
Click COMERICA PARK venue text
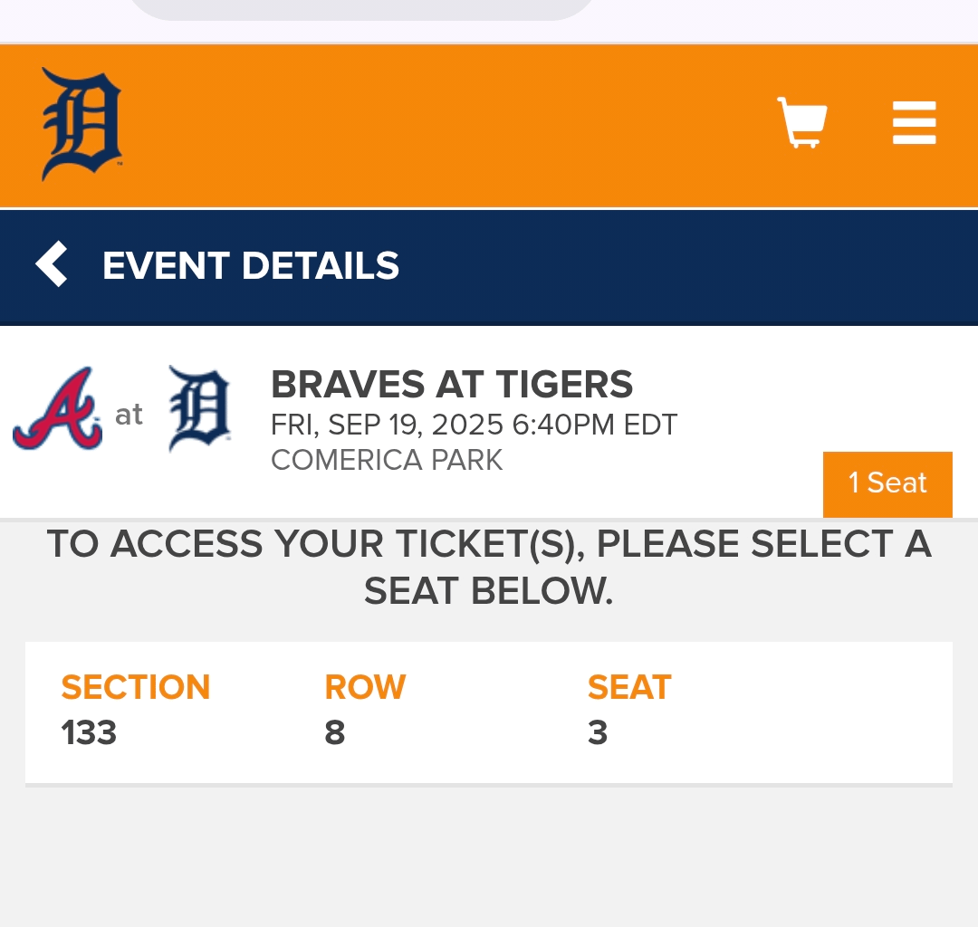click(387, 461)
